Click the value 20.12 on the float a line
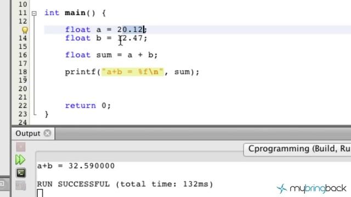Viewport: 351px width, 197px height. tap(131, 30)
